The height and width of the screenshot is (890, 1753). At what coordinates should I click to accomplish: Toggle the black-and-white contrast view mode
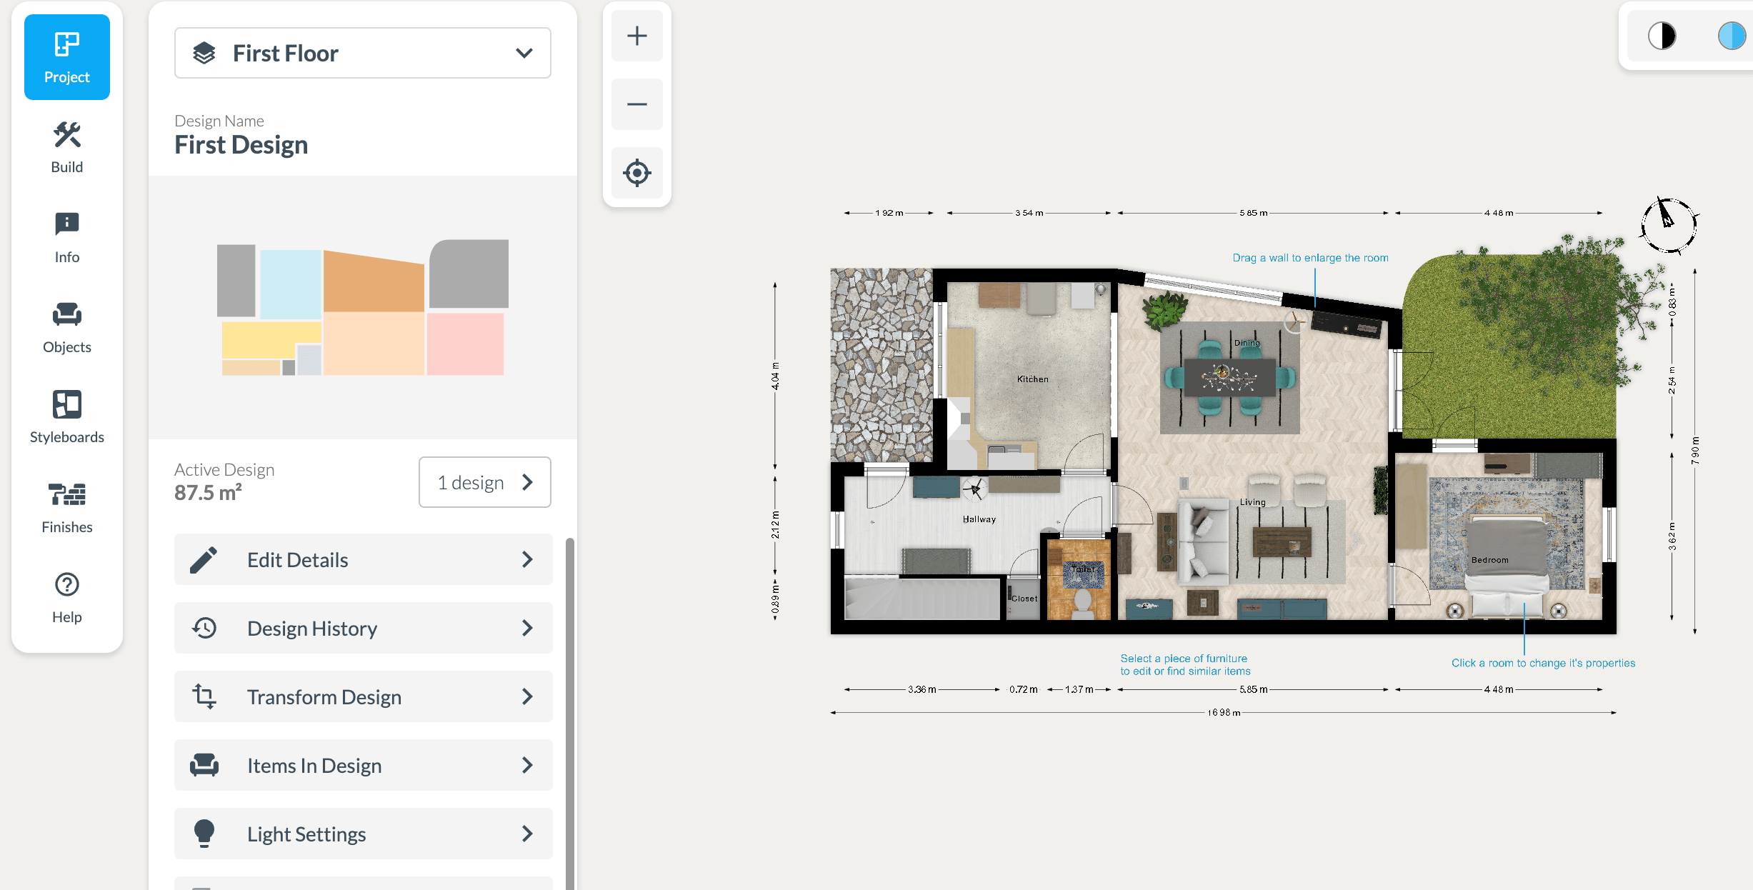pyautogui.click(x=1662, y=36)
